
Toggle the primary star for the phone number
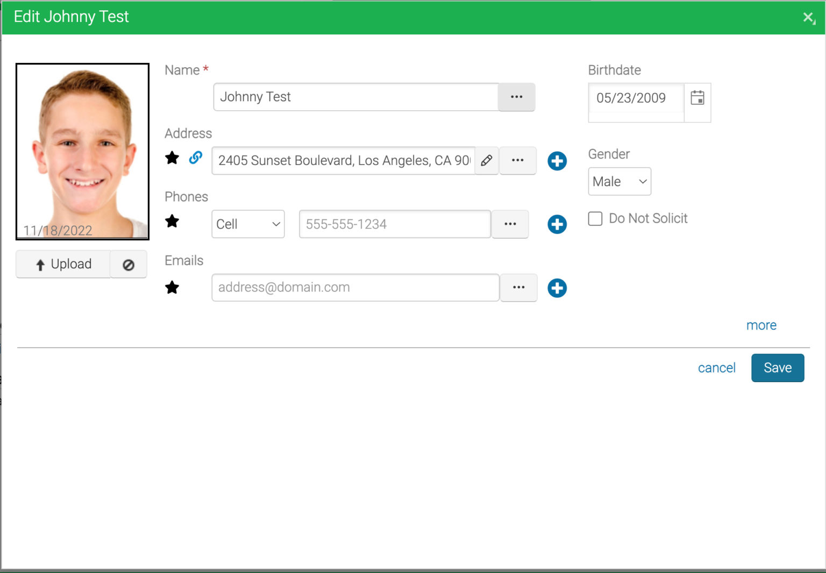coord(172,221)
